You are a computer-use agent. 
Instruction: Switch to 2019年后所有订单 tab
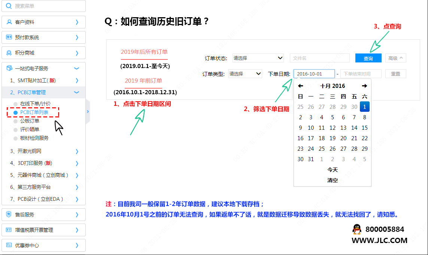pos(144,52)
